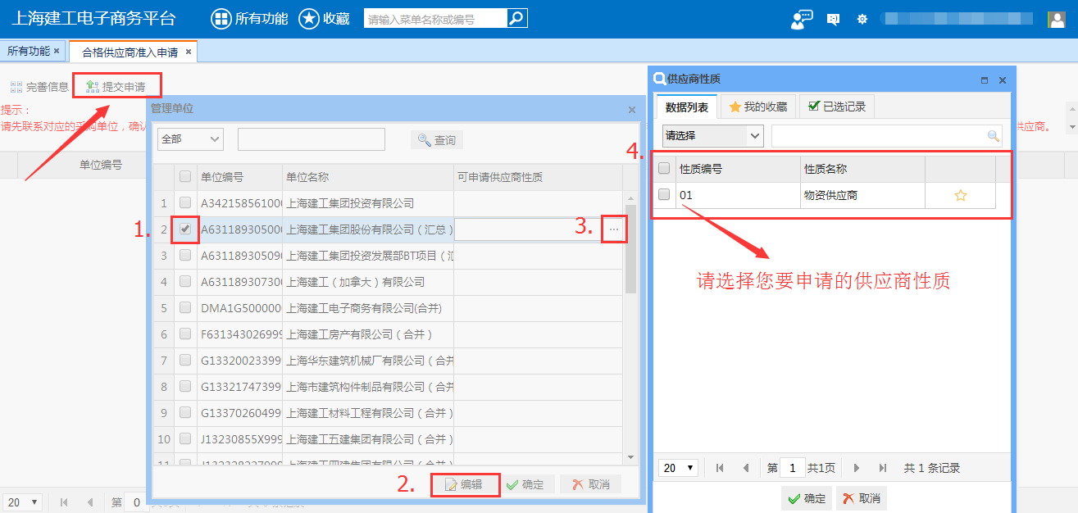Image resolution: width=1078 pixels, height=513 pixels.
Task: Close the 合格供应商准入申请 tab
Action: 188,52
